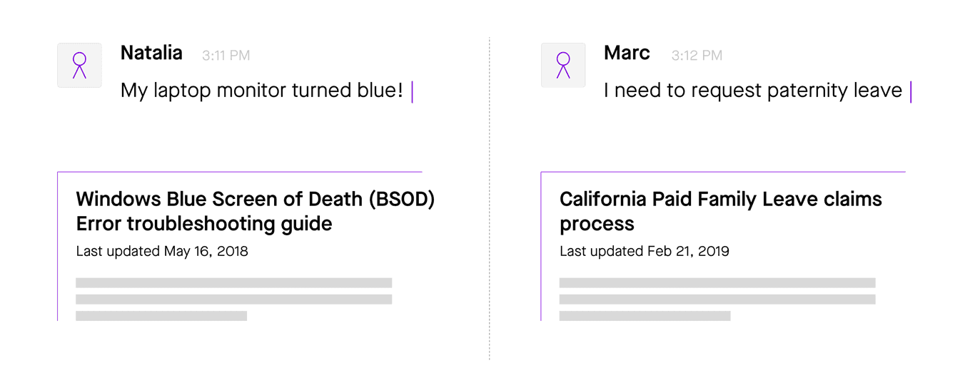Viewport: 975px width, 385px height.
Task: Open the Windows Blue Screen of Death guide title
Action: 255,211
